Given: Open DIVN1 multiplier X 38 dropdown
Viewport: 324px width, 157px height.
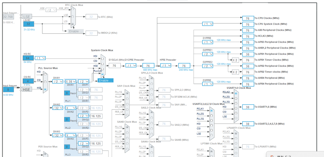Looking at the screenshot, I should [71, 81].
